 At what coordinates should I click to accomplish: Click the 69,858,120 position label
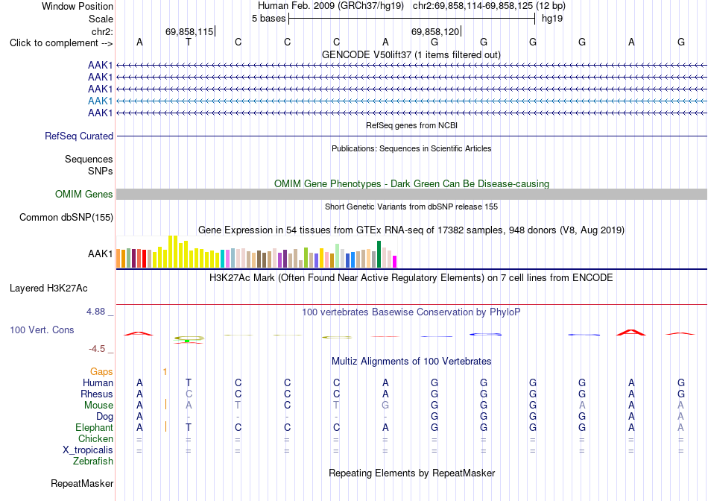click(434, 31)
